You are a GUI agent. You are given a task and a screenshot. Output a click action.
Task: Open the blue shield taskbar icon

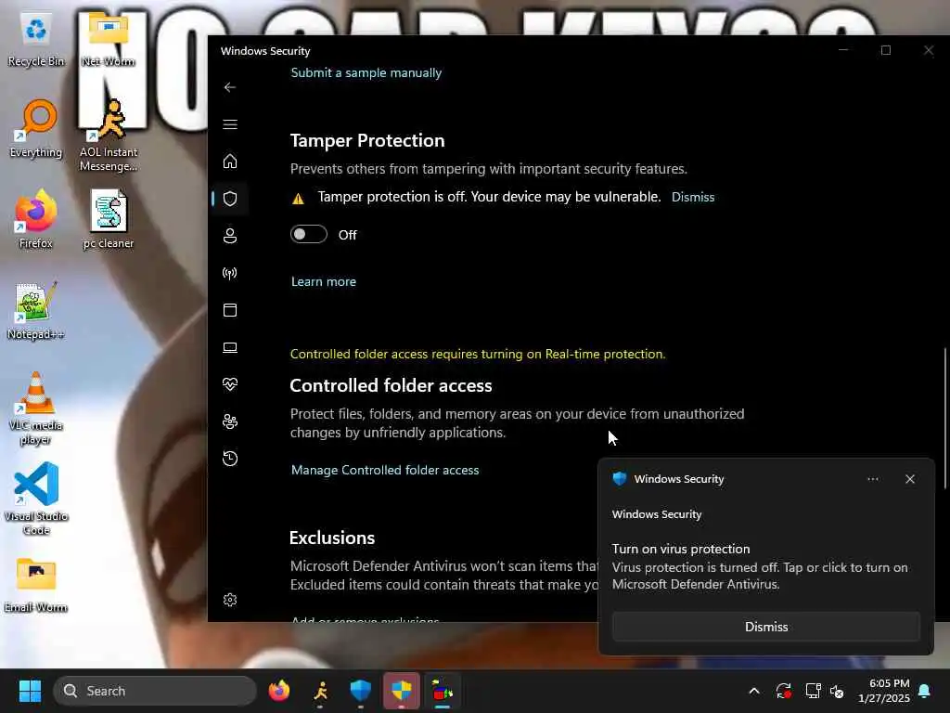coord(361,691)
